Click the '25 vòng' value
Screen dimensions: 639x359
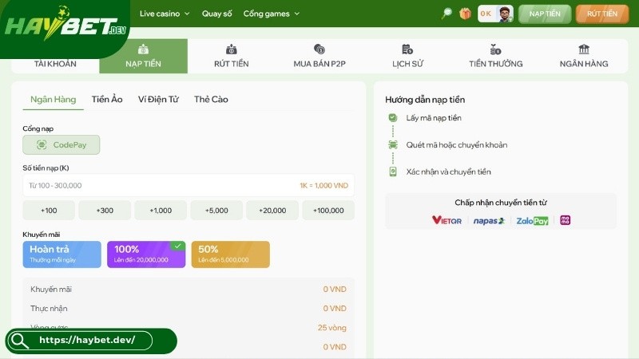[331, 328]
